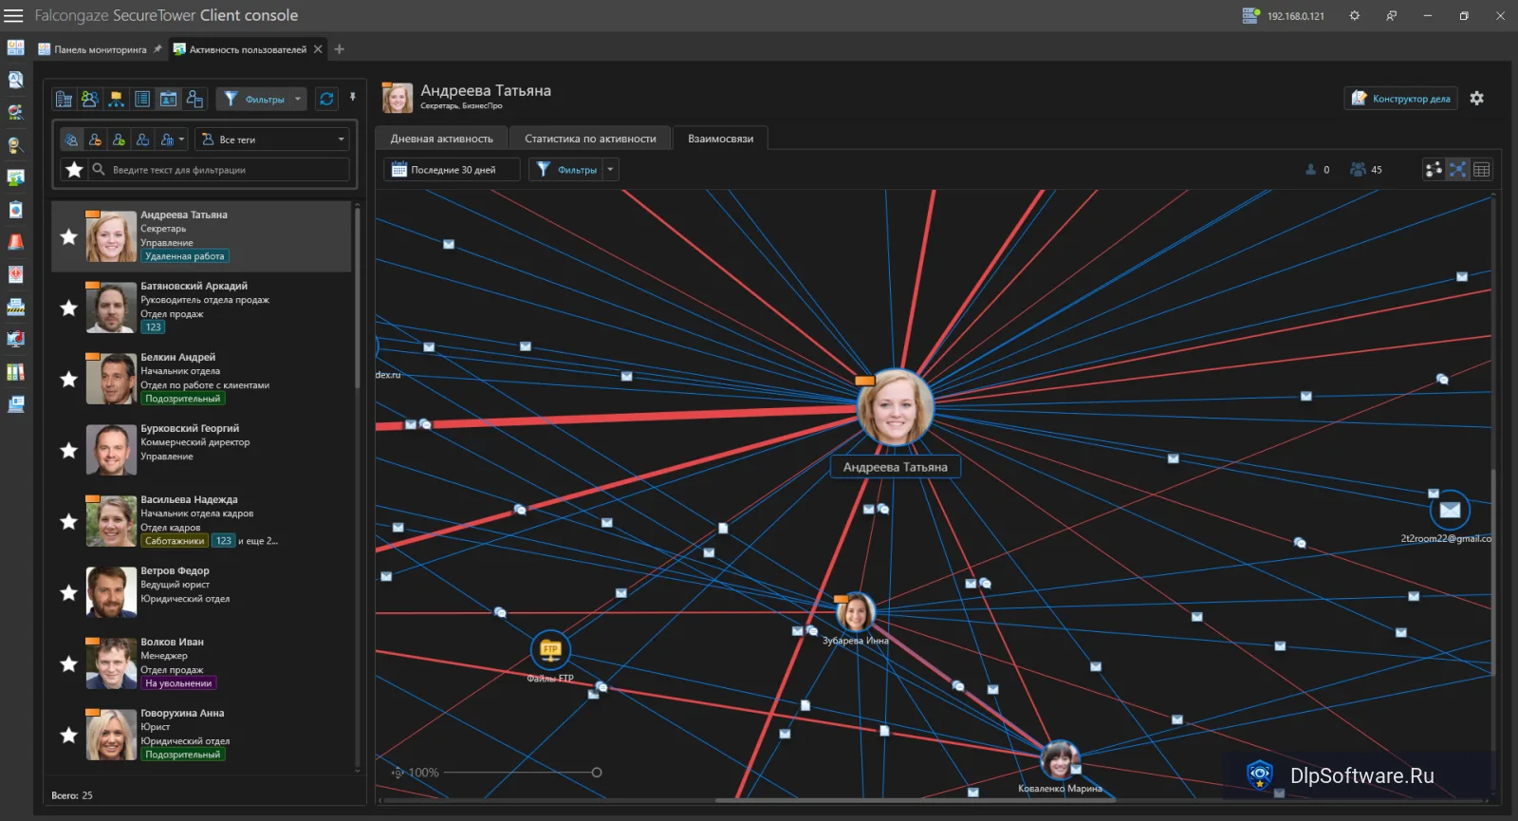Open the Все теги dropdown
The image size is (1518, 821).
[272, 140]
